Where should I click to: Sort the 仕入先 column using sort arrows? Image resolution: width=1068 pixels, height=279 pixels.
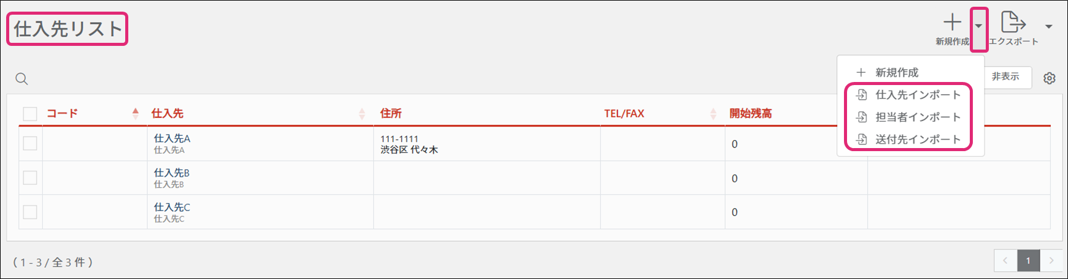pos(362,114)
